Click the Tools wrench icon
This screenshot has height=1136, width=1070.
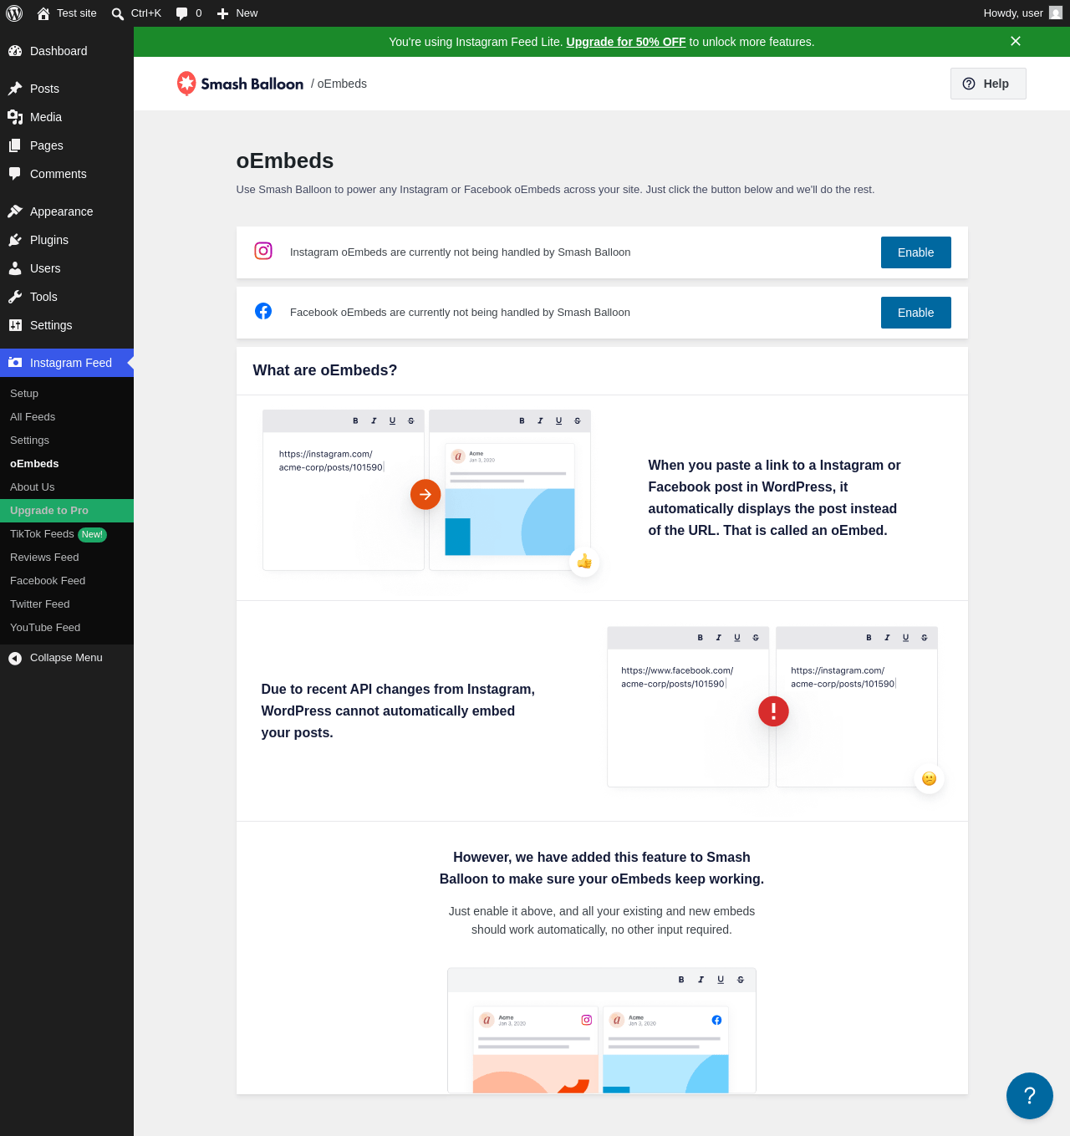pyautogui.click(x=15, y=297)
